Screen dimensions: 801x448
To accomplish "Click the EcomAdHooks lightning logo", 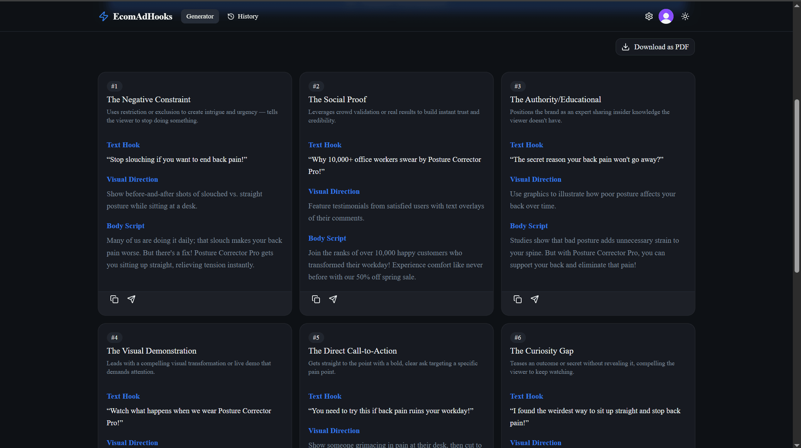I will (x=103, y=16).
